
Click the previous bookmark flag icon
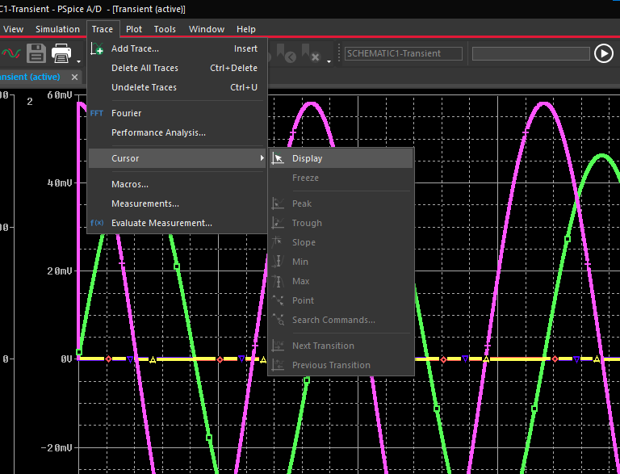pos(287,53)
